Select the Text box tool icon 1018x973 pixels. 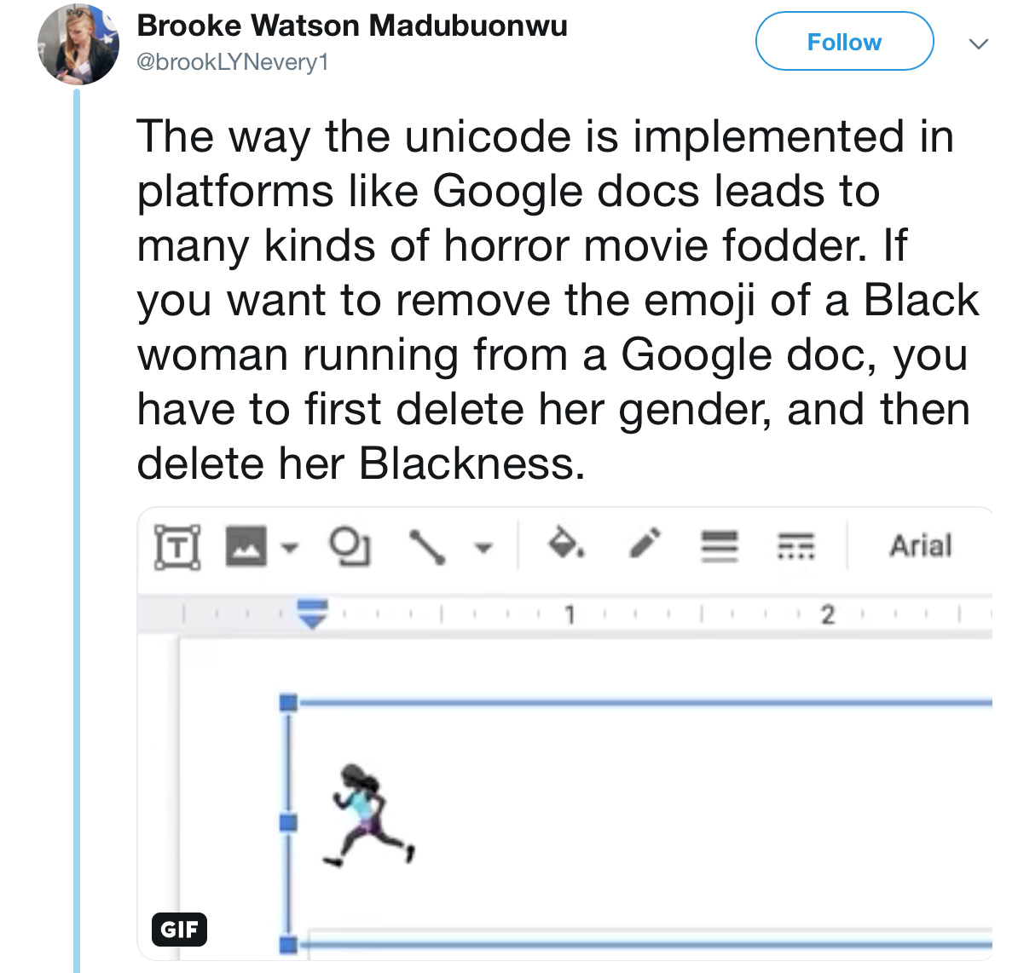177,547
